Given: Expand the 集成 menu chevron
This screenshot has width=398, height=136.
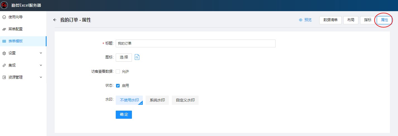Looking at the screenshot, I should [41, 65].
